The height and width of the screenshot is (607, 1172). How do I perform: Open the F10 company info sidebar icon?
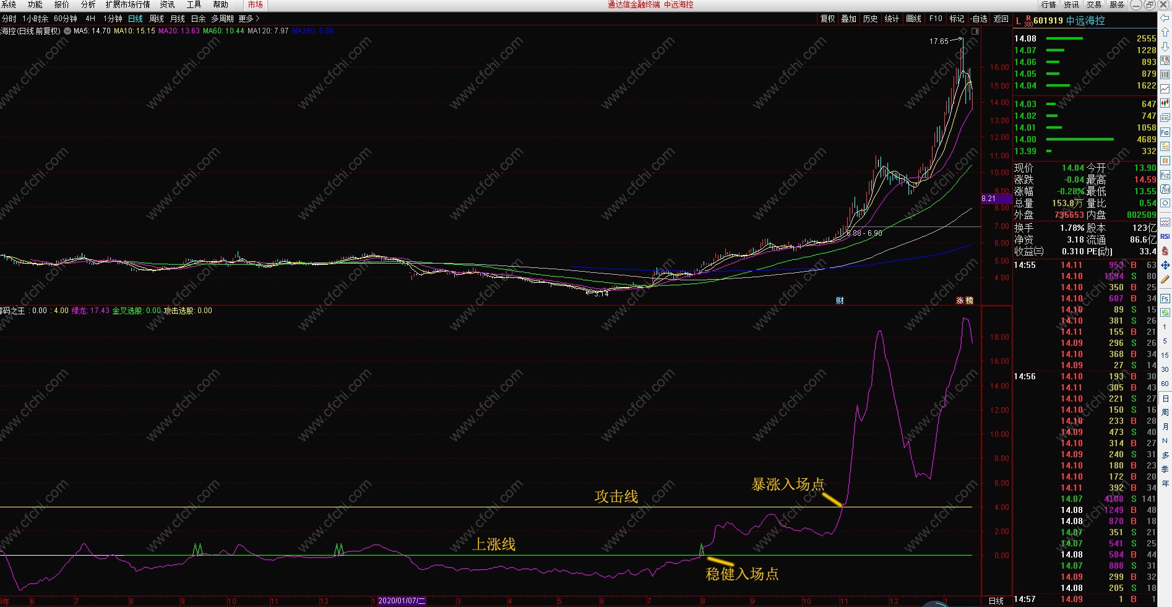tap(1165, 132)
